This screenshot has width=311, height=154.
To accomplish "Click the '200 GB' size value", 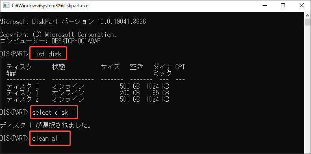I will coord(130,93).
